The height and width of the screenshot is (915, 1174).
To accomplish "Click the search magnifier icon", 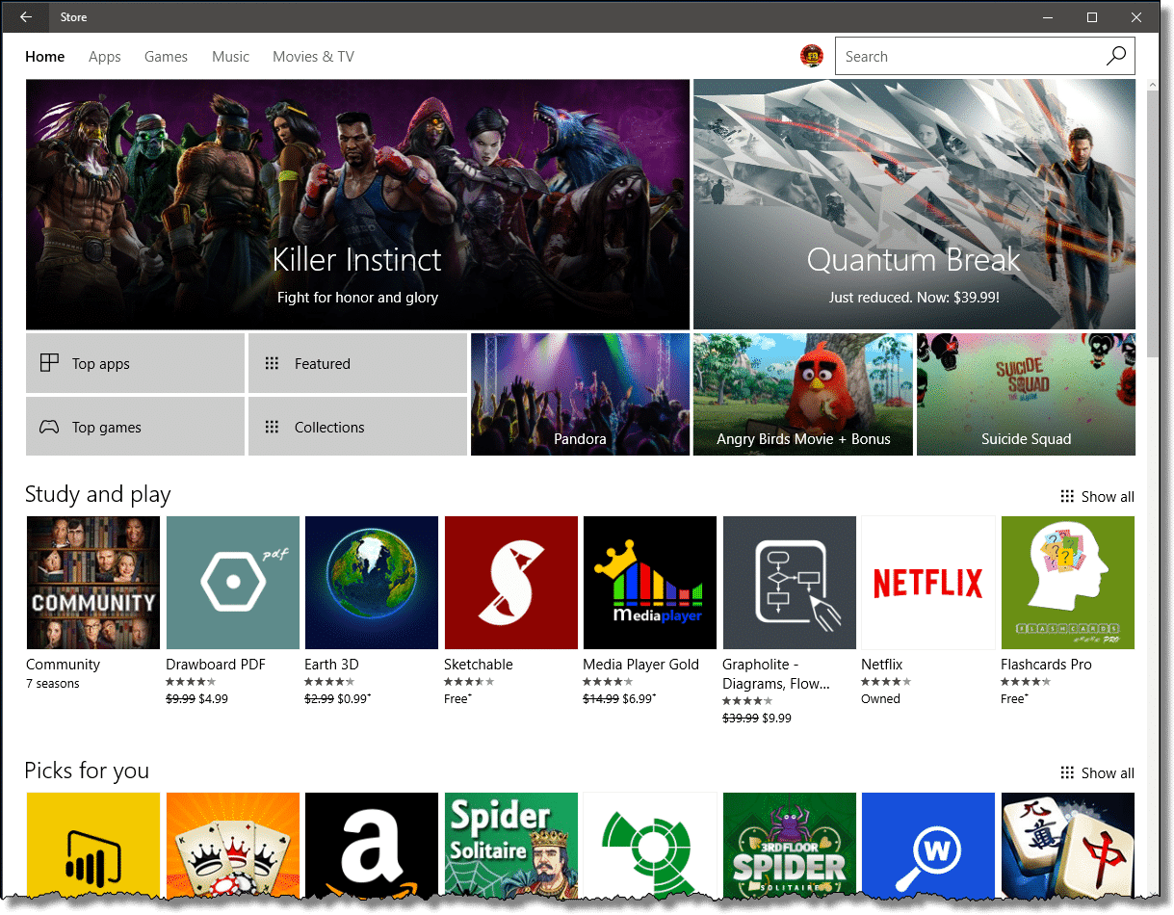I will pyautogui.click(x=1115, y=56).
